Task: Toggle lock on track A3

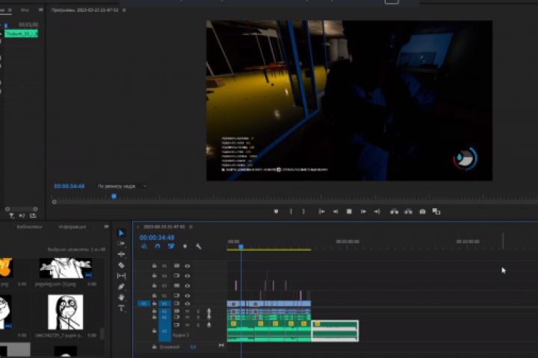Action: coord(155,330)
